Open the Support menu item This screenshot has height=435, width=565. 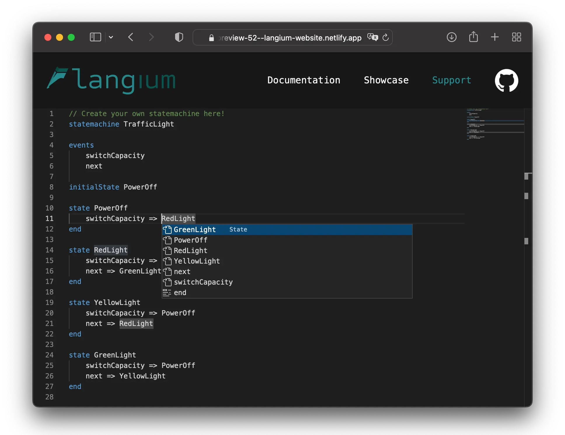click(451, 80)
